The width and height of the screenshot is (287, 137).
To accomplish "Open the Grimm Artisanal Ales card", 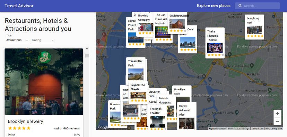I will (x=187, y=116).
